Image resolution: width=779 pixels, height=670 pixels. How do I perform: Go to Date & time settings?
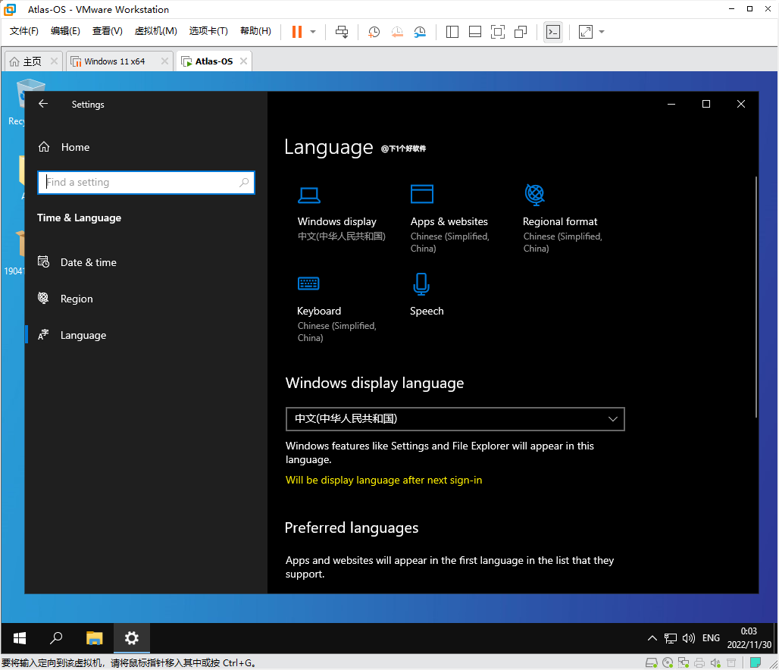[89, 262]
